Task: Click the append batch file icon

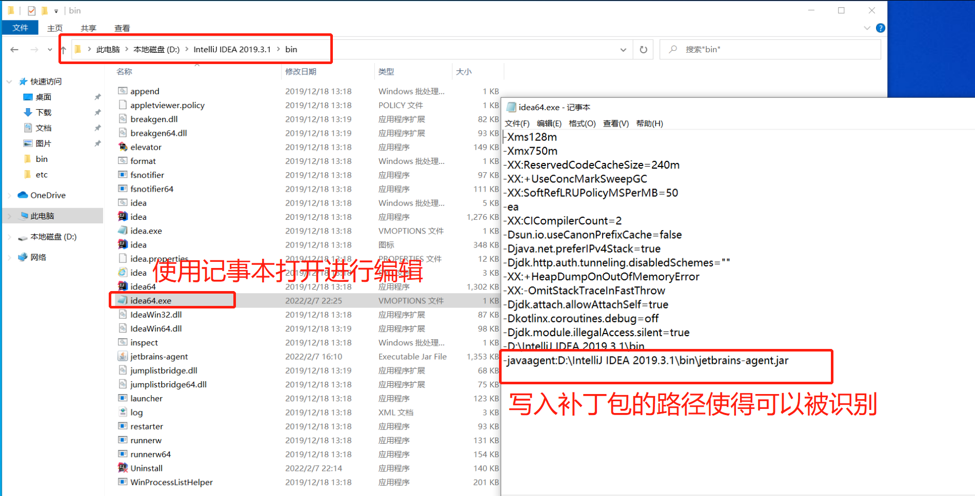Action: tap(123, 91)
